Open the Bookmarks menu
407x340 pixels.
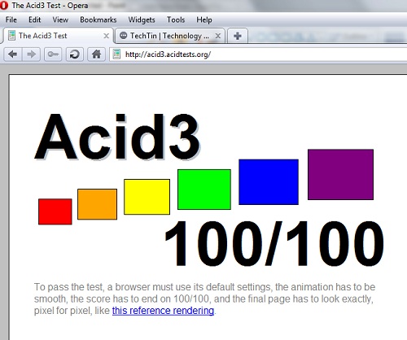[x=98, y=20]
